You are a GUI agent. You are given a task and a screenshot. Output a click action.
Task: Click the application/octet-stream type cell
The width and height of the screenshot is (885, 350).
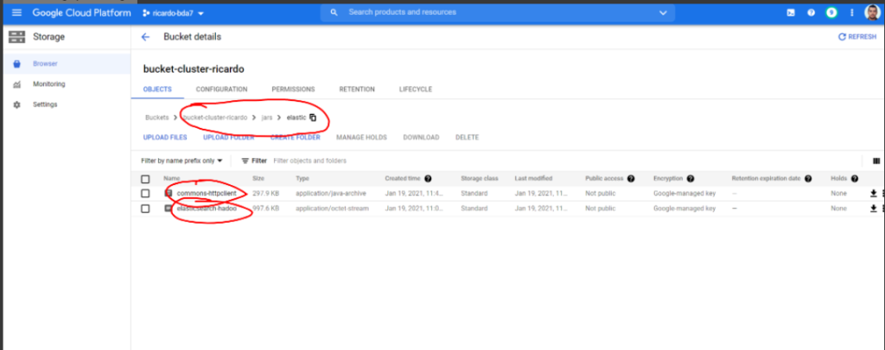pos(332,208)
